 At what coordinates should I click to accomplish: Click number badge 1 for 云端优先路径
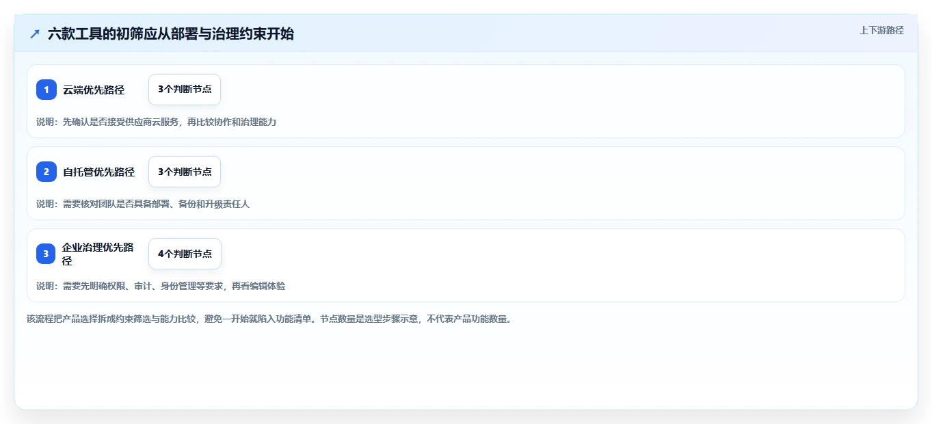pos(46,90)
